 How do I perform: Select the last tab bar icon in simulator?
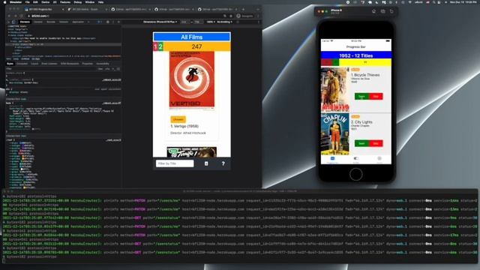pos(379,159)
